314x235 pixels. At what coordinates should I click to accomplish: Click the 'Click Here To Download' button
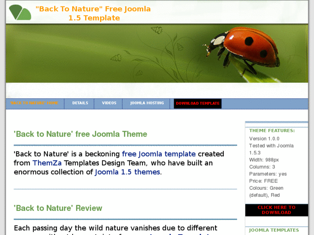click(276, 210)
